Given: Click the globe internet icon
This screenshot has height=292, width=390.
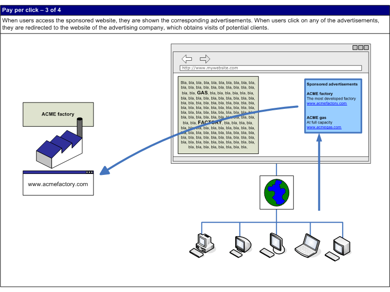Looking at the screenshot, I should [x=277, y=192].
